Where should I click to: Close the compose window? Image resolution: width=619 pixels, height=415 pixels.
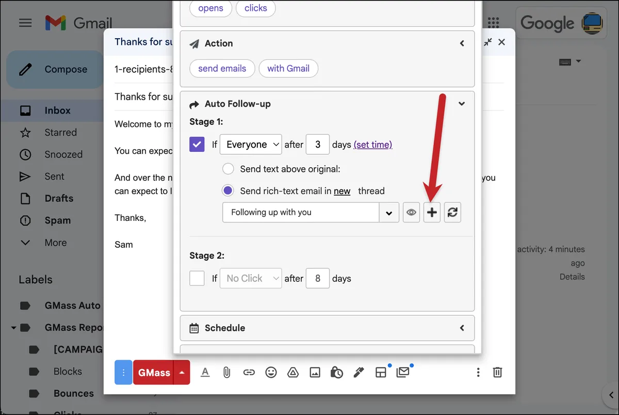(x=501, y=42)
